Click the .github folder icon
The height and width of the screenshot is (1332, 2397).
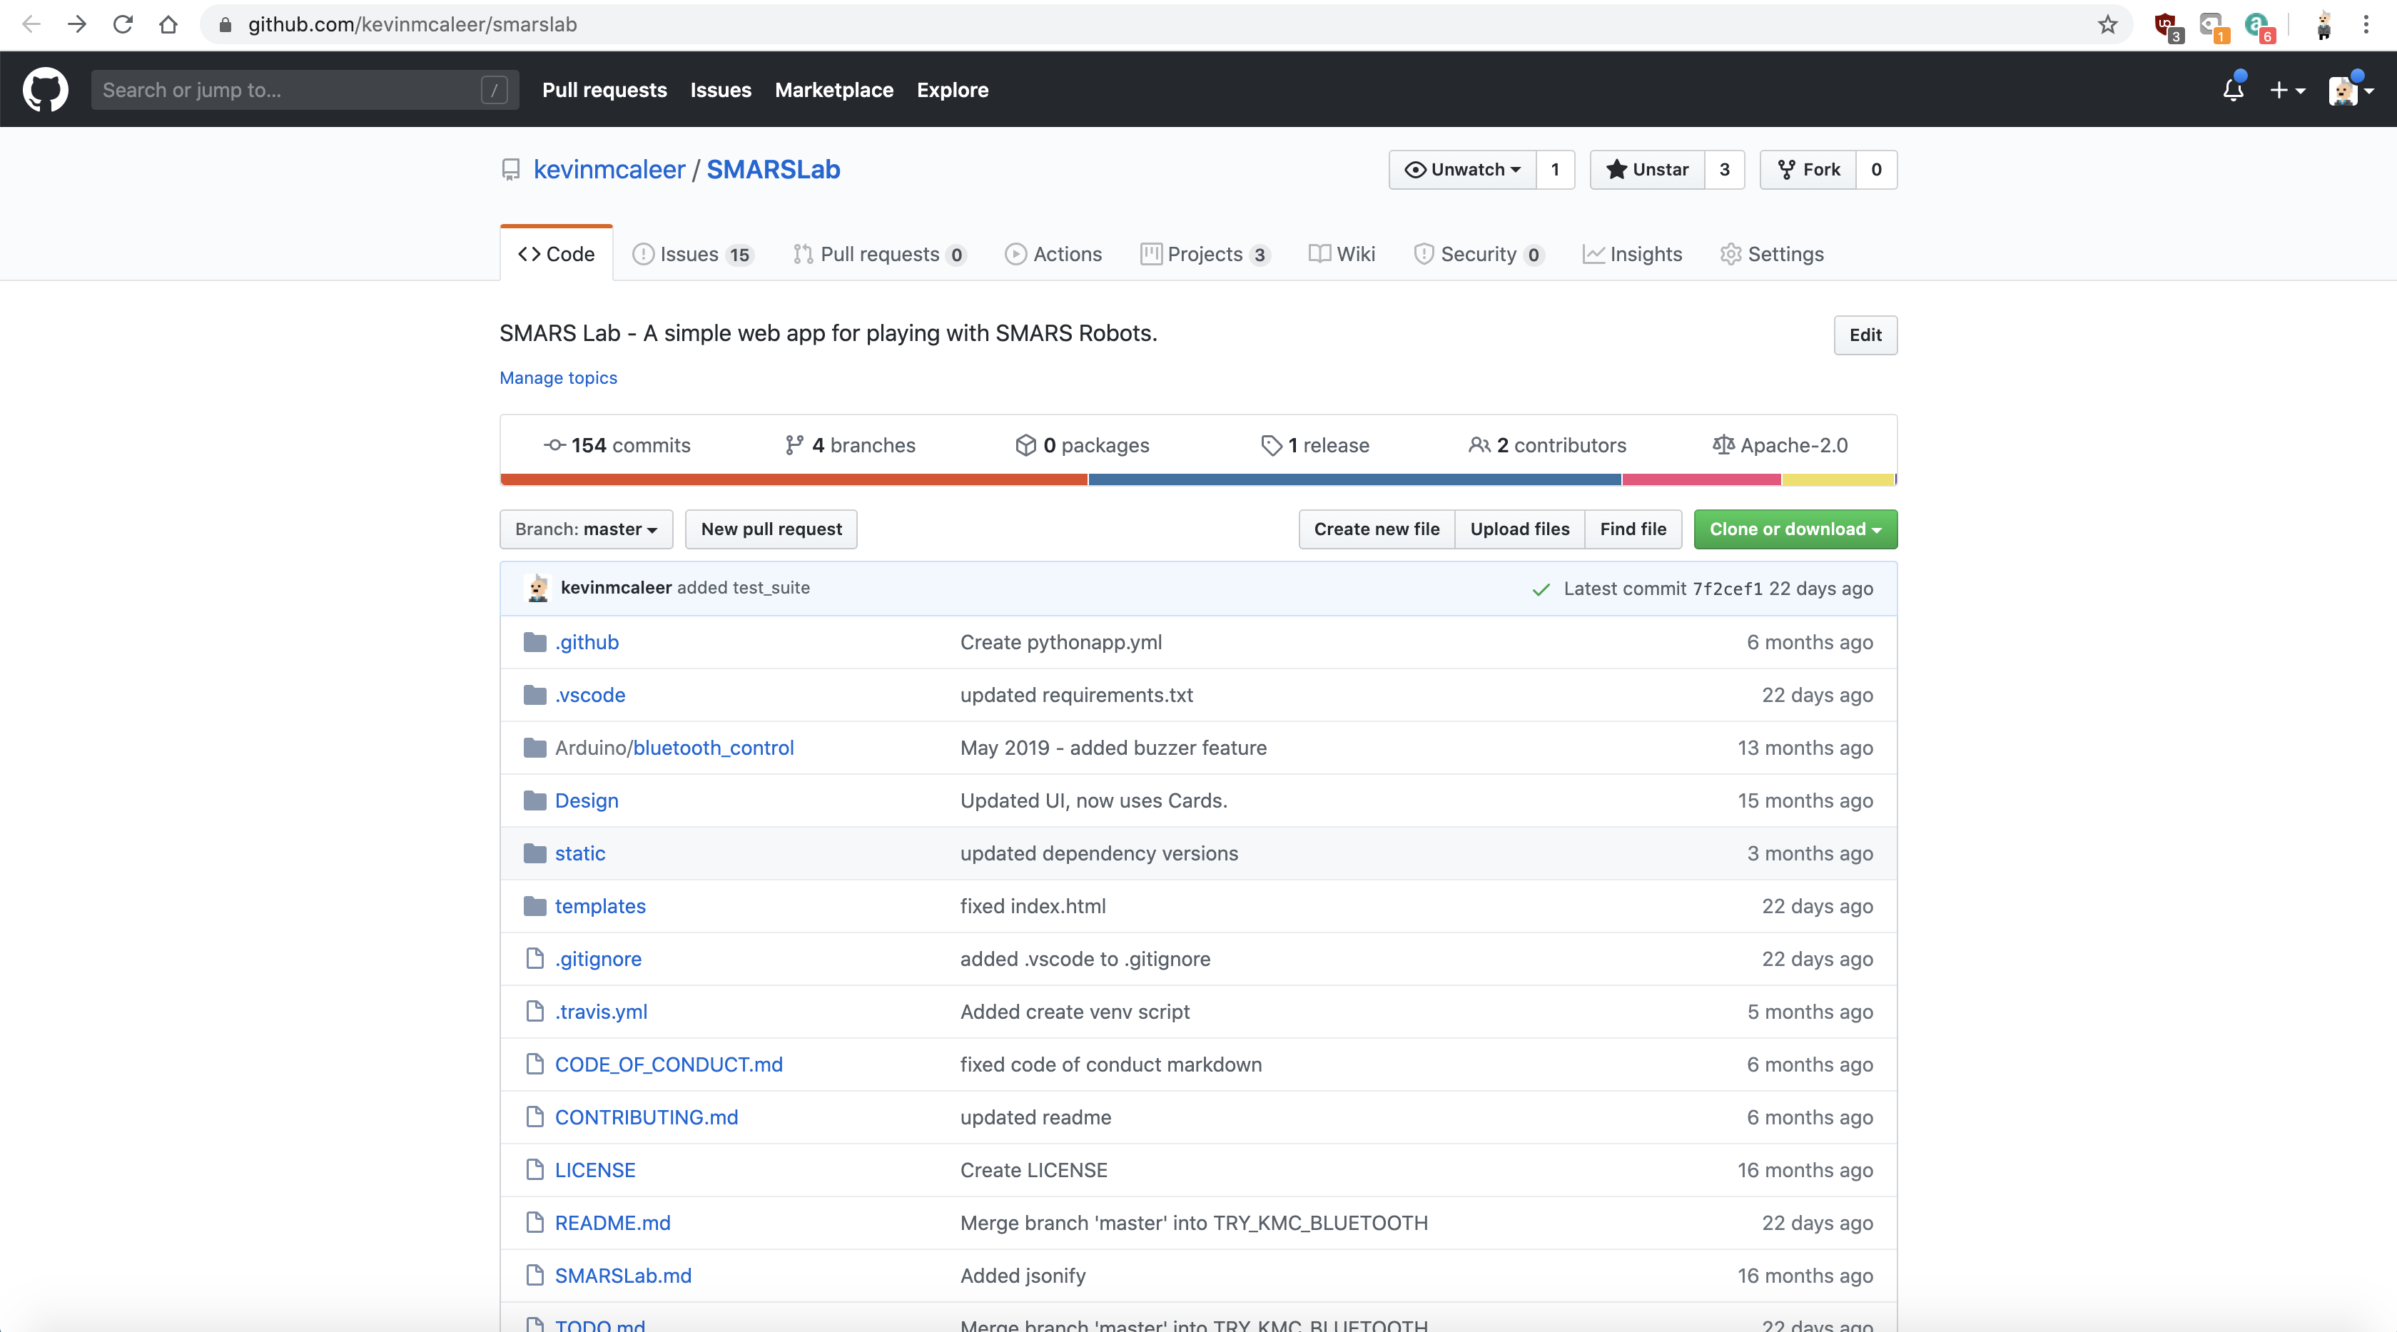[534, 642]
